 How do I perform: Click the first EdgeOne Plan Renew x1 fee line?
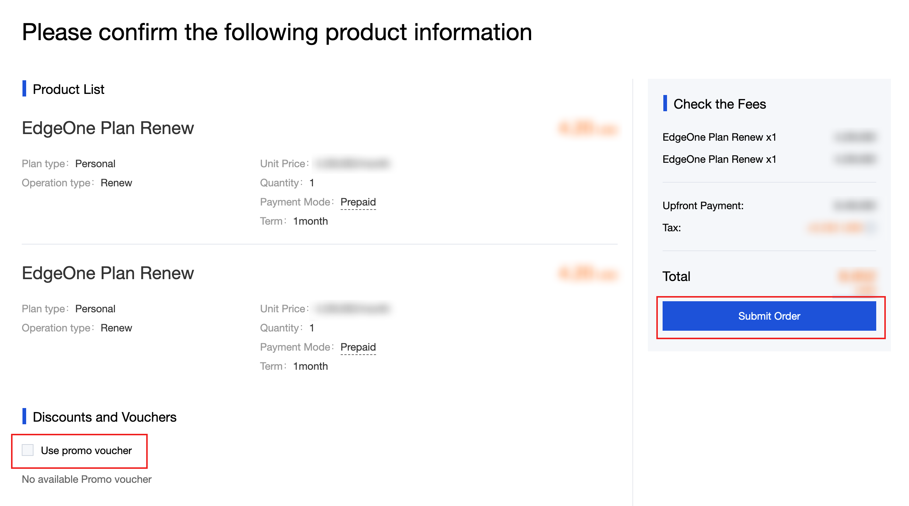719,137
